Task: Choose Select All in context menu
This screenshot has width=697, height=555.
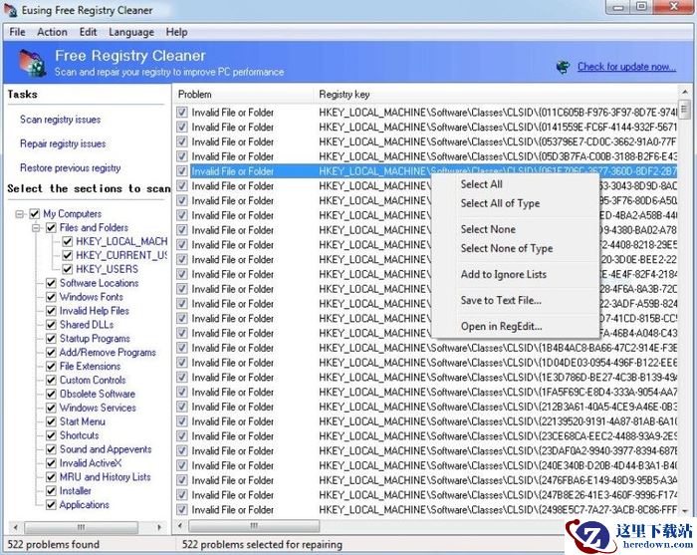Action: 481,184
